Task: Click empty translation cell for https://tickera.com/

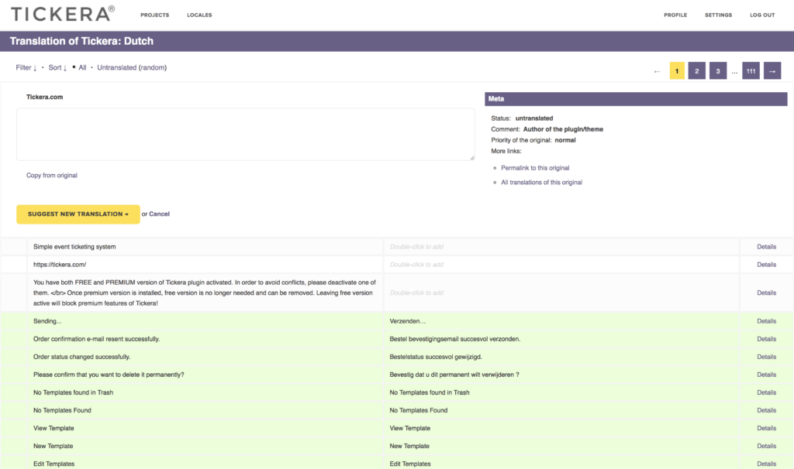Action: point(561,265)
